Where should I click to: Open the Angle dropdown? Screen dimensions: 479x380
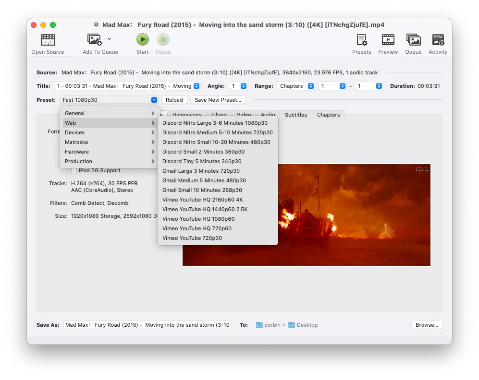coord(238,86)
